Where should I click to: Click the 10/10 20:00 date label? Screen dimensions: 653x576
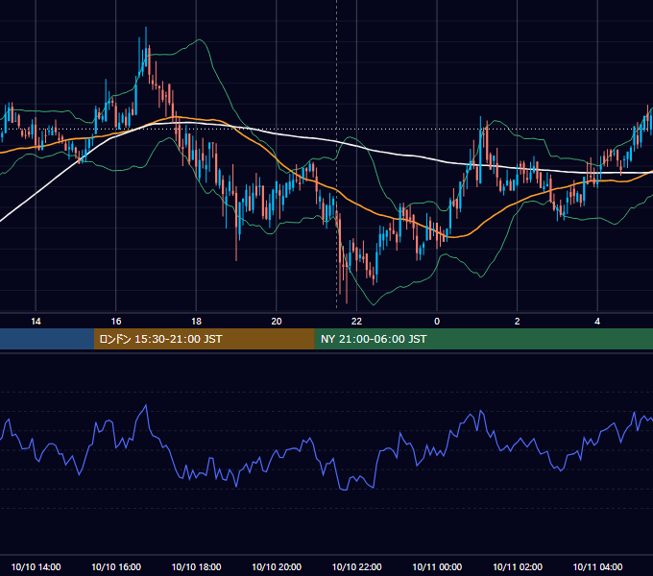tap(277, 566)
